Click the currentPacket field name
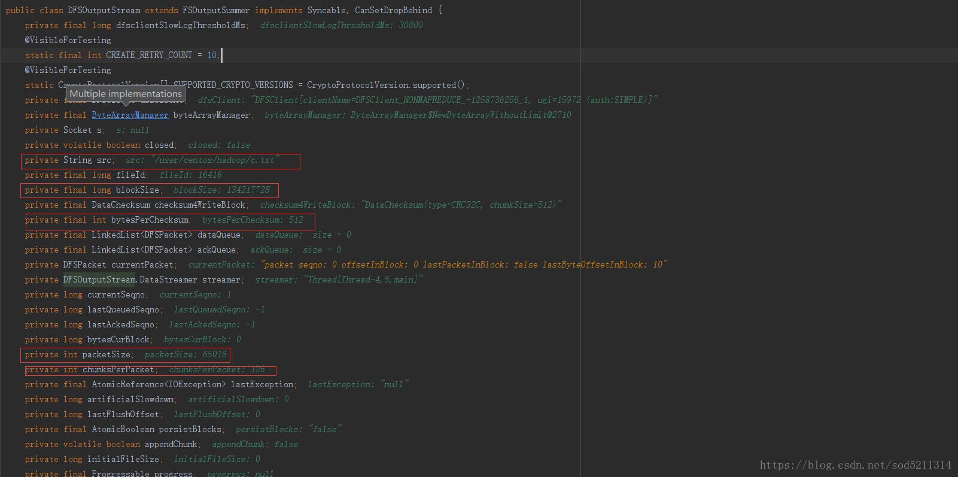The image size is (958, 477). tap(142, 265)
